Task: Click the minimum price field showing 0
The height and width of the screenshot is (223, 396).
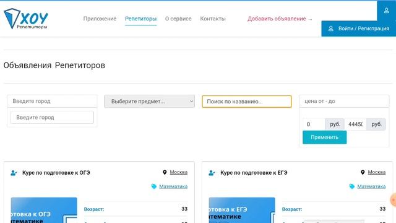Action: pos(314,124)
